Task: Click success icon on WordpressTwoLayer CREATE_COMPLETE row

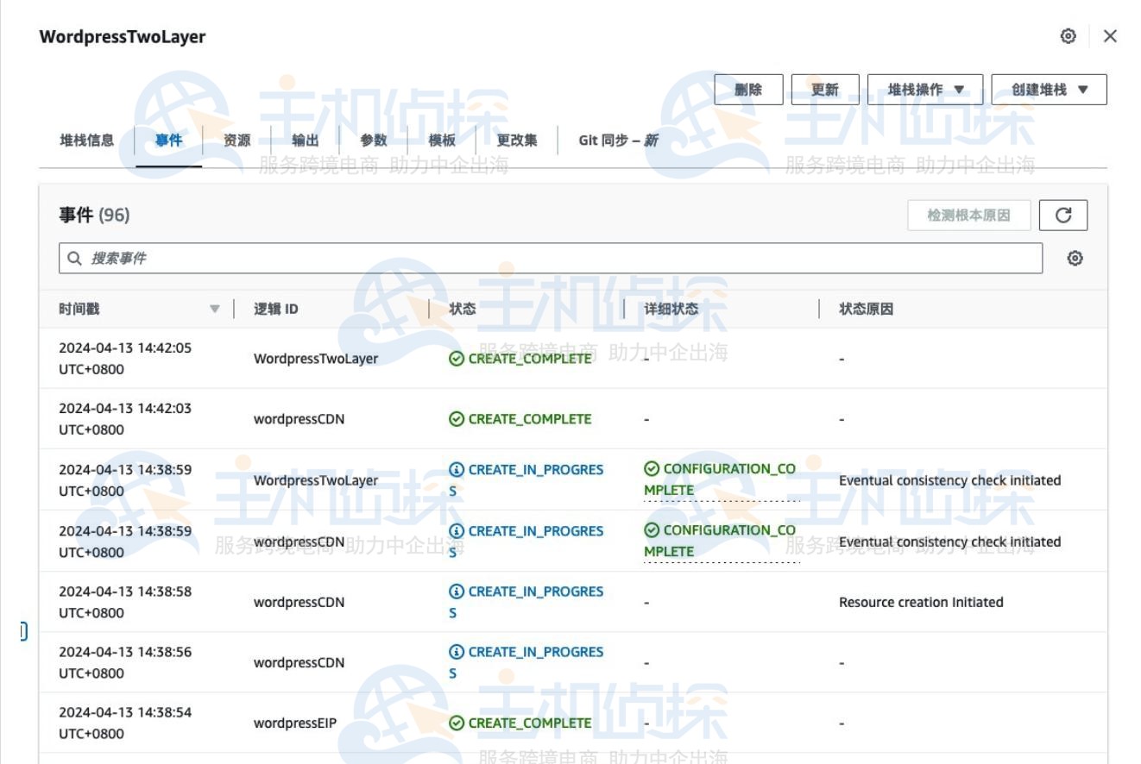Action: click(x=457, y=359)
